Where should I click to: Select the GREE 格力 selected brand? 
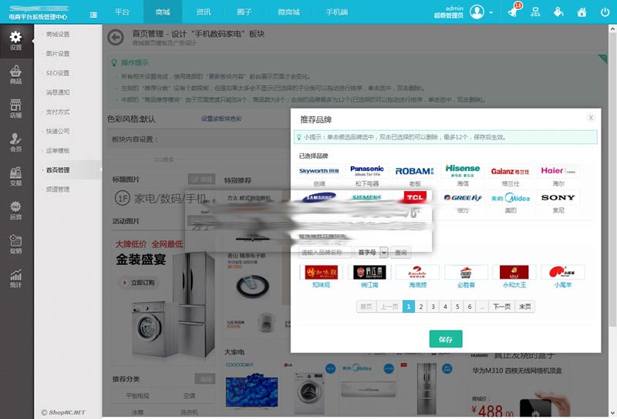click(x=462, y=202)
